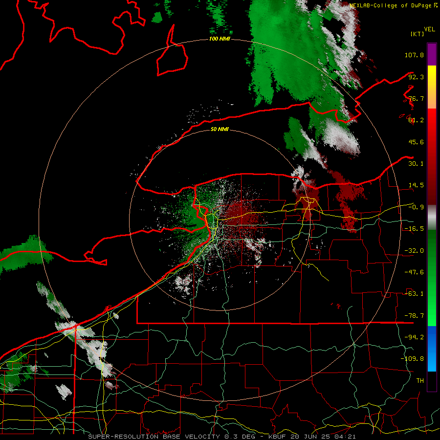Select the -0.9 legend value

coord(416,207)
